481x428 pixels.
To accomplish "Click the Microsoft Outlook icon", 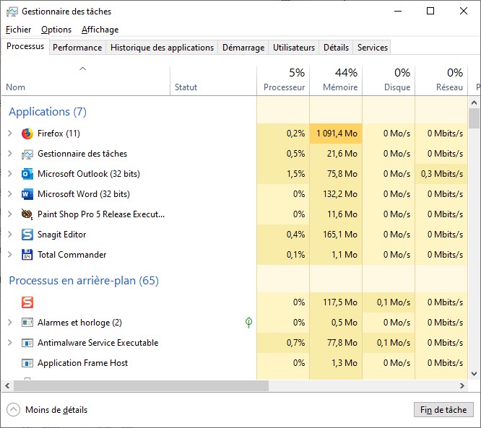I will pos(27,174).
